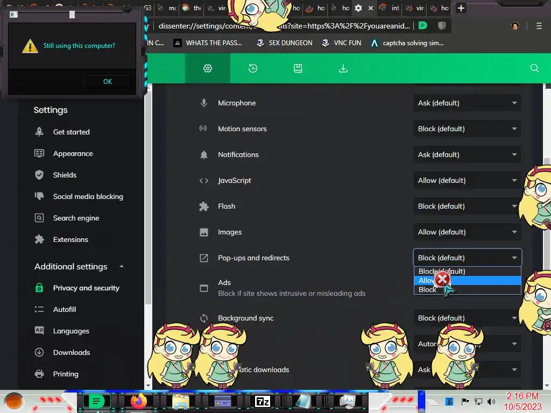The height and width of the screenshot is (413, 551).
Task: Open a new browser tab with plus
Action: (461, 8)
